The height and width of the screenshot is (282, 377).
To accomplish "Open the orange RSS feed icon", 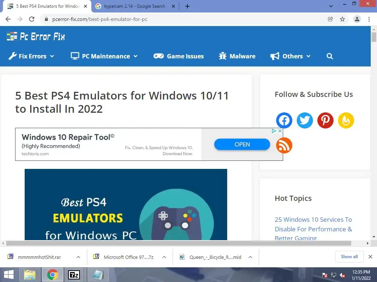I will [x=284, y=145].
